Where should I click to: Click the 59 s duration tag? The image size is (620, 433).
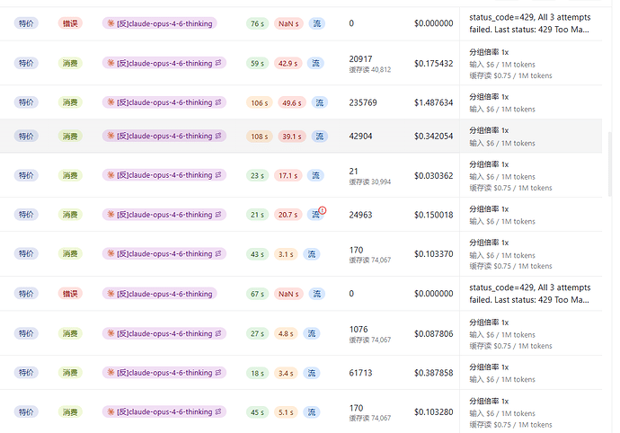click(257, 63)
